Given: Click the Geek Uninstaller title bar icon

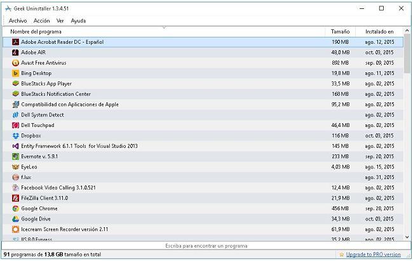Looking at the screenshot, I should 8,8.
